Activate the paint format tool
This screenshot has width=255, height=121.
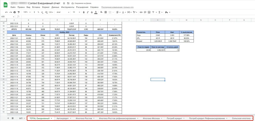[18, 12]
